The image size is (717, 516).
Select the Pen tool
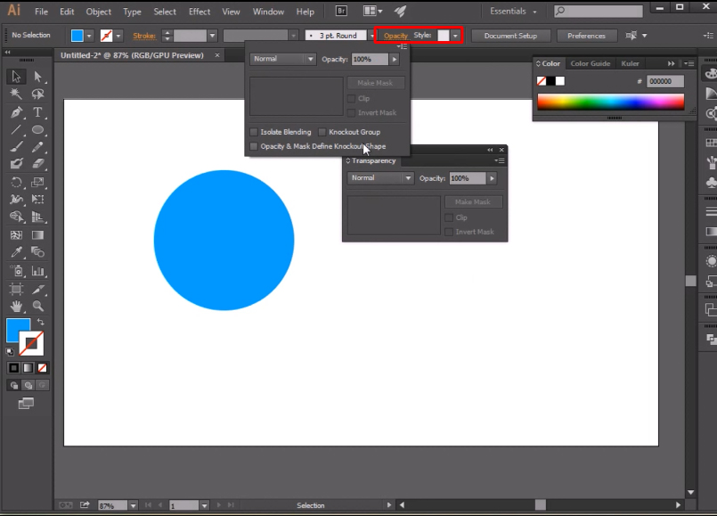[x=18, y=111]
